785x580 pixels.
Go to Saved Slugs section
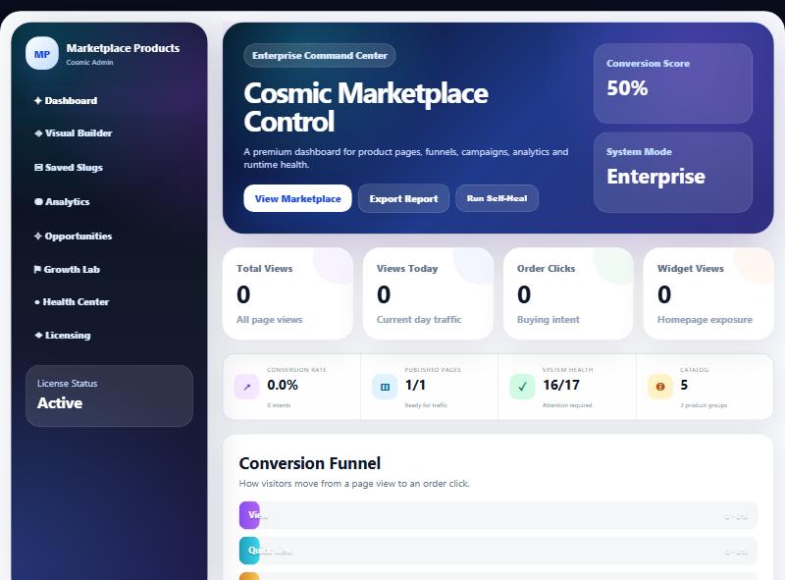[x=69, y=167]
